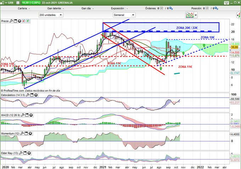
Task: Open the on-screen keyboard icon in title bar
Action: point(226,3)
